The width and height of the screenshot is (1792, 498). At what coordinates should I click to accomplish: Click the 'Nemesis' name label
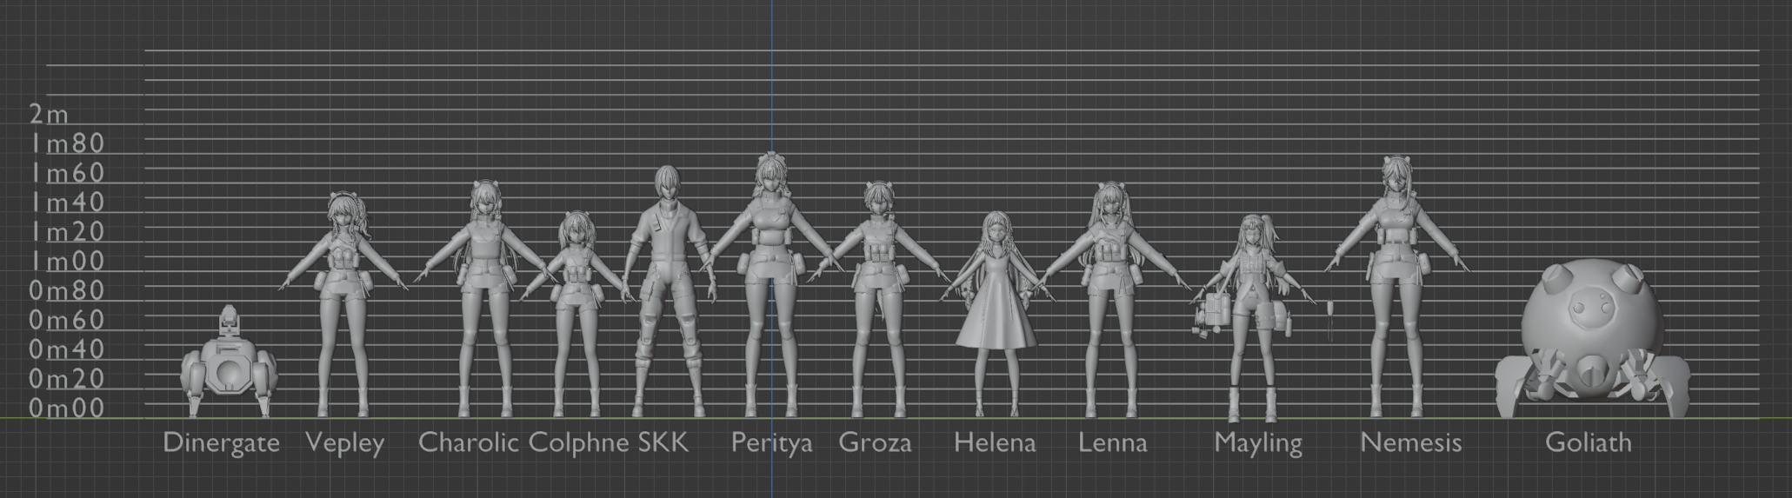click(x=1411, y=443)
